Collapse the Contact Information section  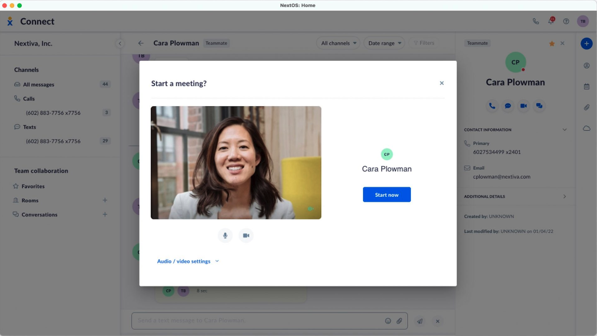pyautogui.click(x=565, y=130)
